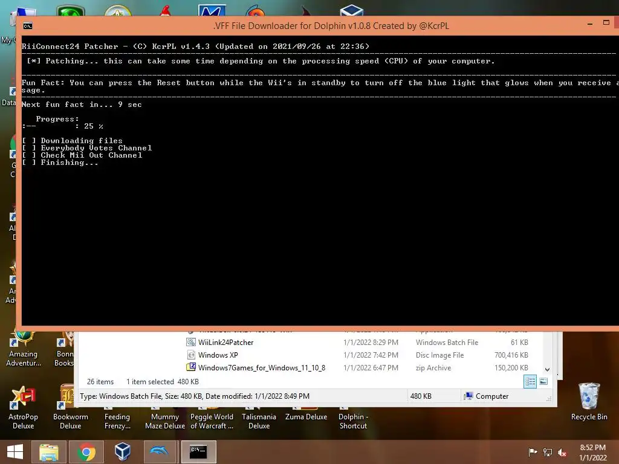
Task: Click the Disc Image File type cell
Action: click(x=440, y=355)
